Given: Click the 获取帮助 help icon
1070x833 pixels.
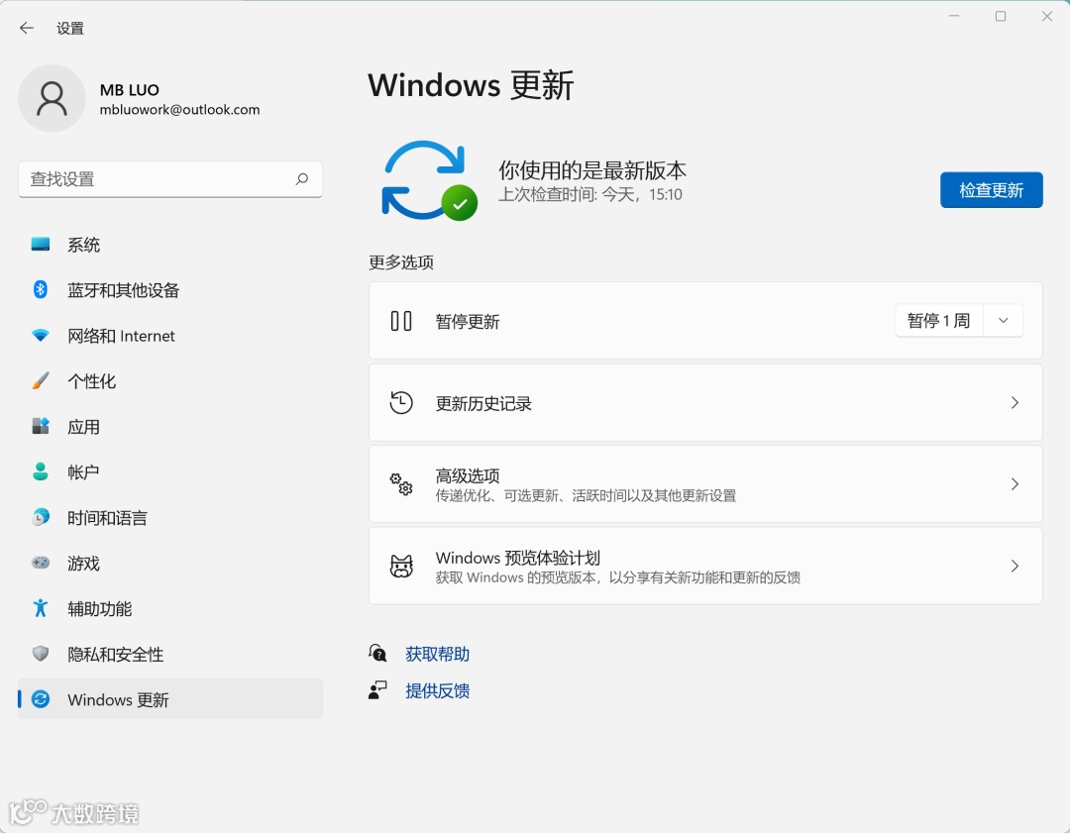Looking at the screenshot, I should 377,653.
